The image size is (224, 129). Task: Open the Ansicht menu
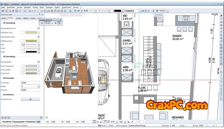[20, 7]
